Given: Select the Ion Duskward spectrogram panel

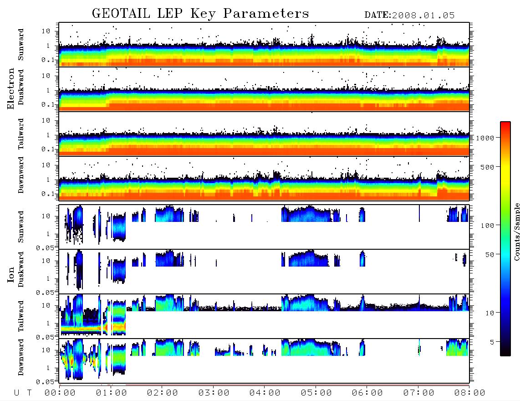Looking at the screenshot, I should pos(264,271).
